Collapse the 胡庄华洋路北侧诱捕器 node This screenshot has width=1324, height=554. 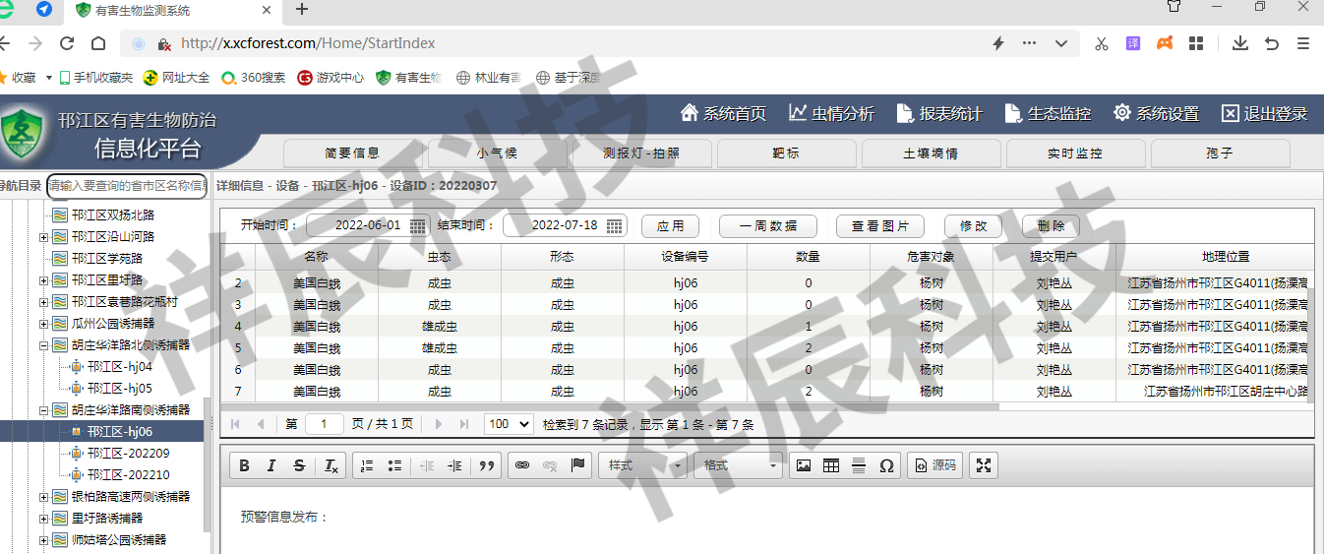coord(43,345)
